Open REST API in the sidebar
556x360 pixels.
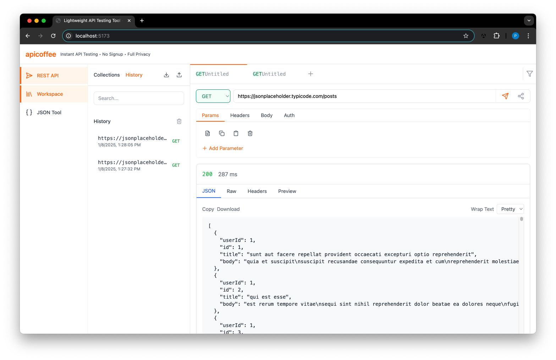point(54,76)
